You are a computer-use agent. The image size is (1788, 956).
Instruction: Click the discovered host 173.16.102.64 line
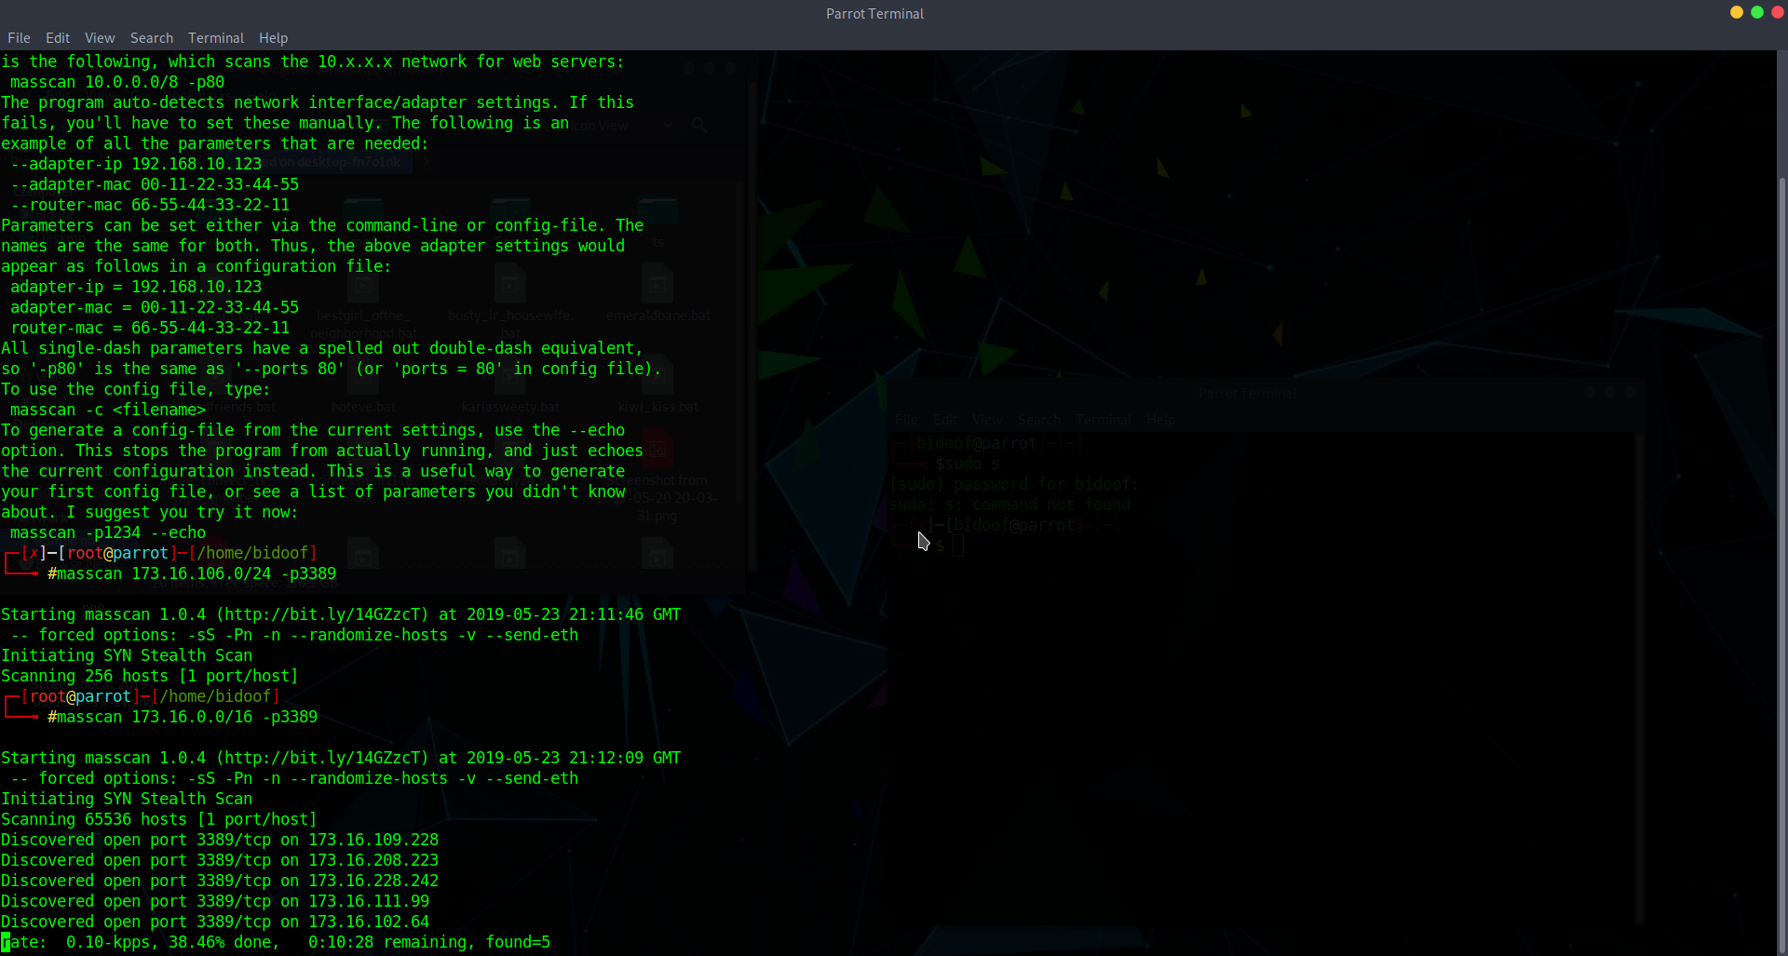pyautogui.click(x=215, y=922)
